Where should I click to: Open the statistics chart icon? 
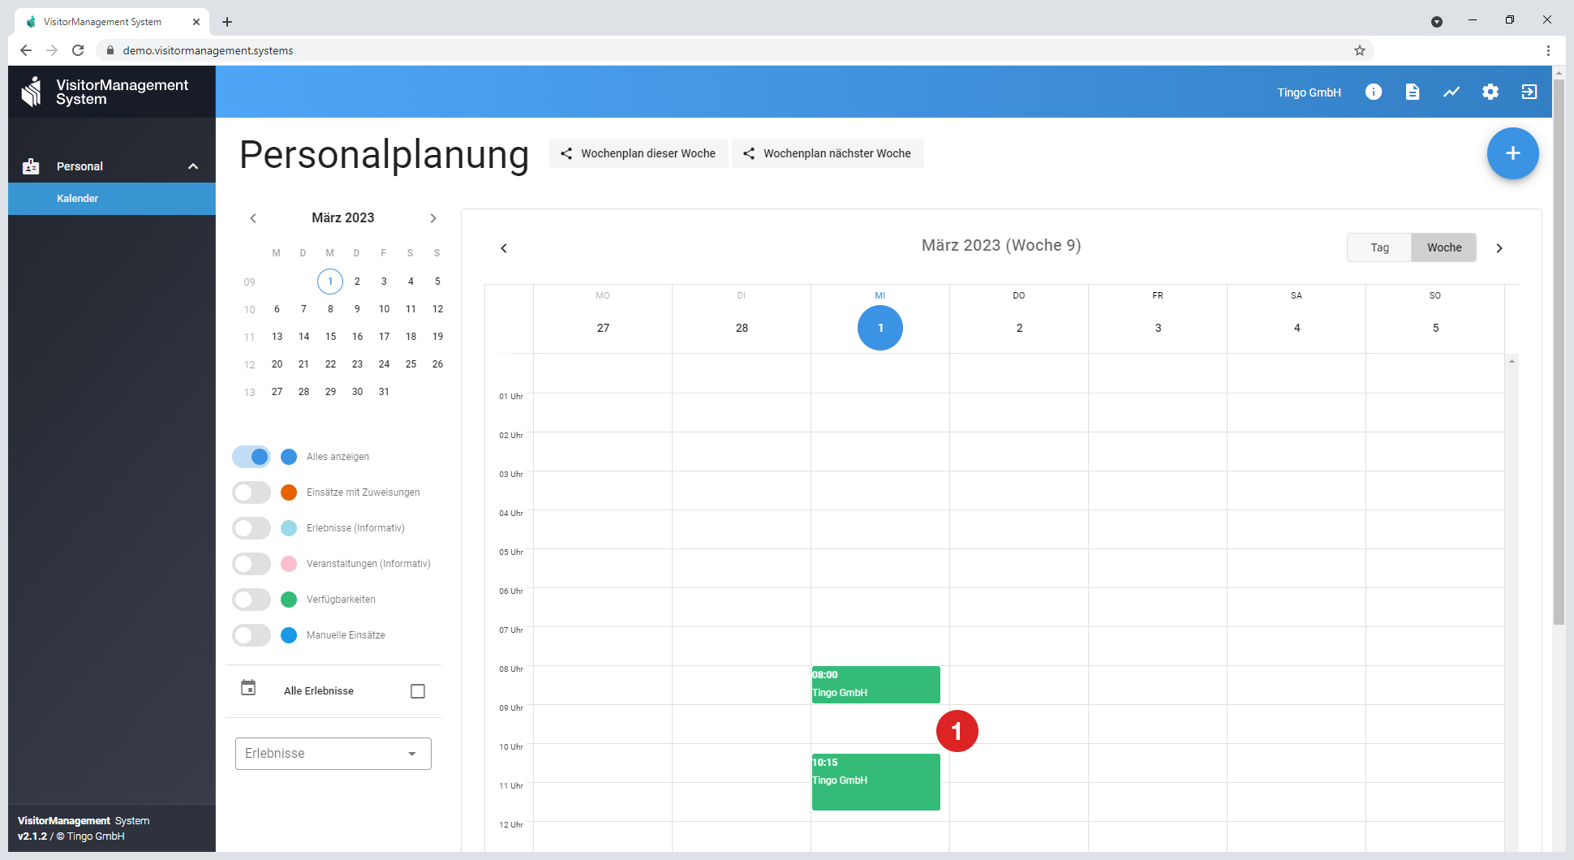[x=1451, y=92]
